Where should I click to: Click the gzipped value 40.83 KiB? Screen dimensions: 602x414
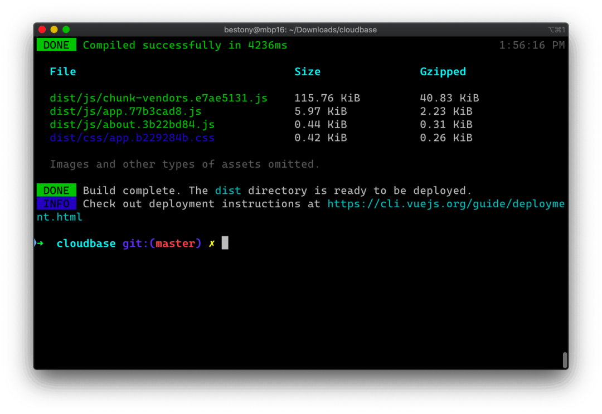[449, 98]
